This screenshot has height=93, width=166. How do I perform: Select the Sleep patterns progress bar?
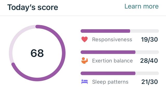pos(120,73)
